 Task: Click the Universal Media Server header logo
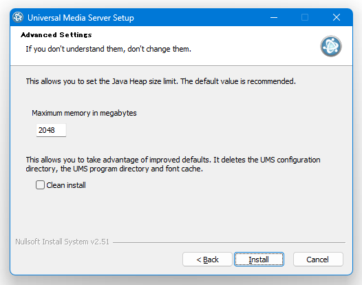coord(331,46)
